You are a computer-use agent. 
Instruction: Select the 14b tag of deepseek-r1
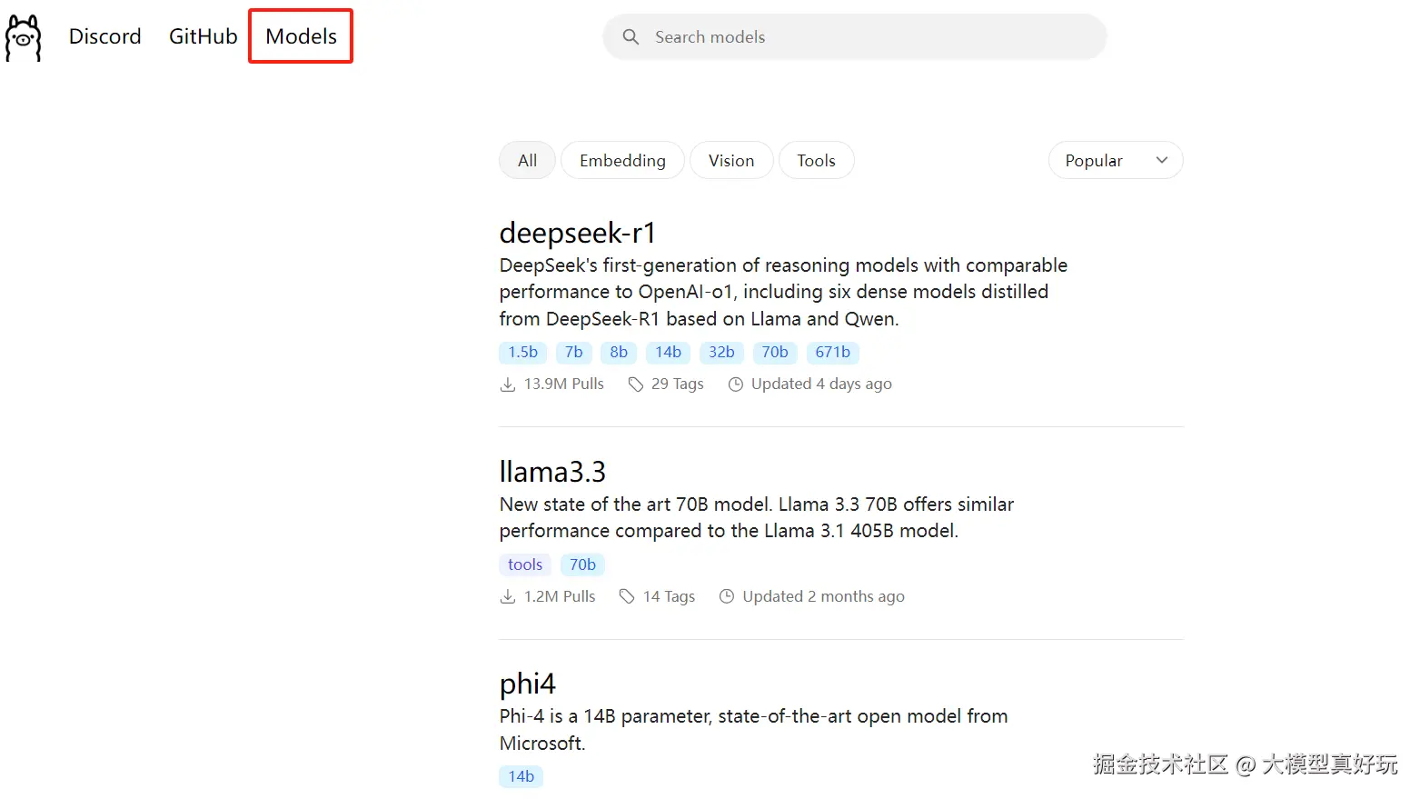[x=668, y=353]
